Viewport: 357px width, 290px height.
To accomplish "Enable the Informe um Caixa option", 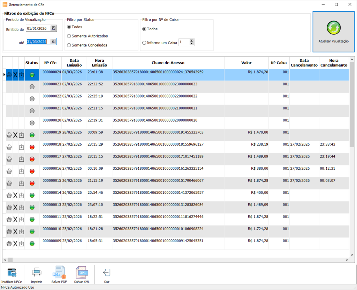I will [144, 43].
